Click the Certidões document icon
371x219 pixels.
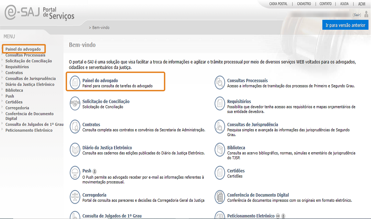[x=220, y=173]
